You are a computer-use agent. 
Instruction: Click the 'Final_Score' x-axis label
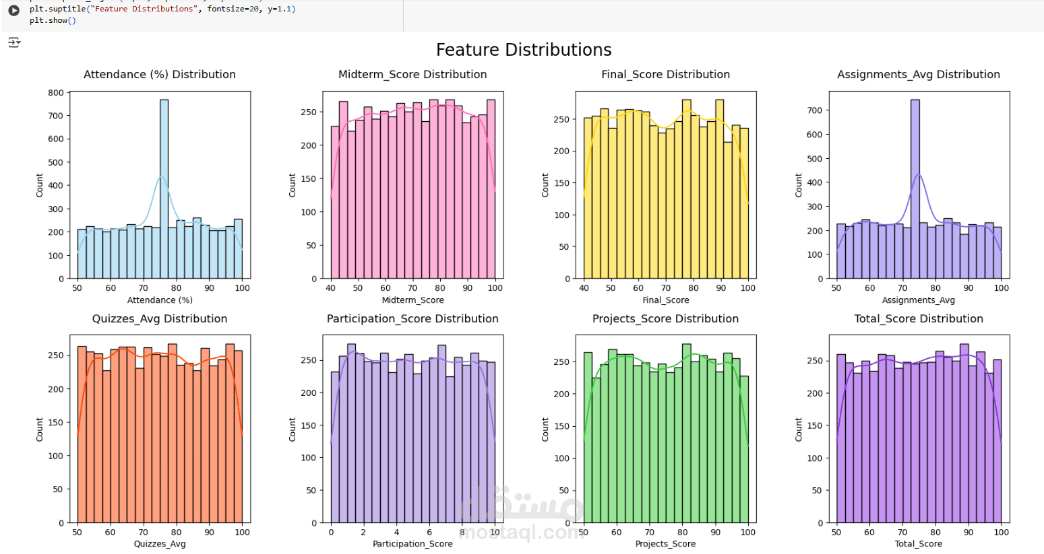coord(666,300)
